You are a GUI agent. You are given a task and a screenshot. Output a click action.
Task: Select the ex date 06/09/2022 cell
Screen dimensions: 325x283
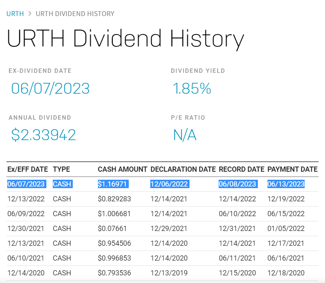point(26,214)
